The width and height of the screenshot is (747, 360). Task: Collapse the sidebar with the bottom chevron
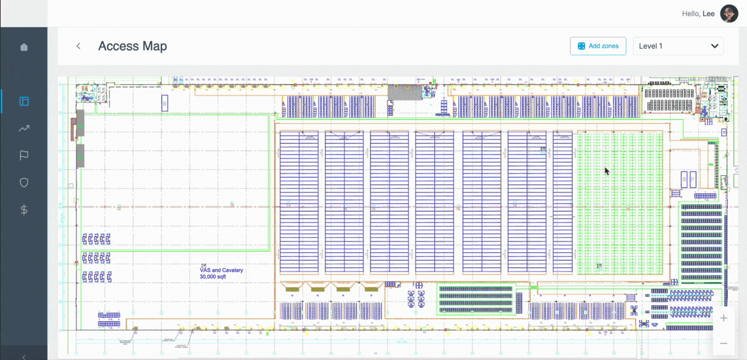pyautogui.click(x=24, y=355)
